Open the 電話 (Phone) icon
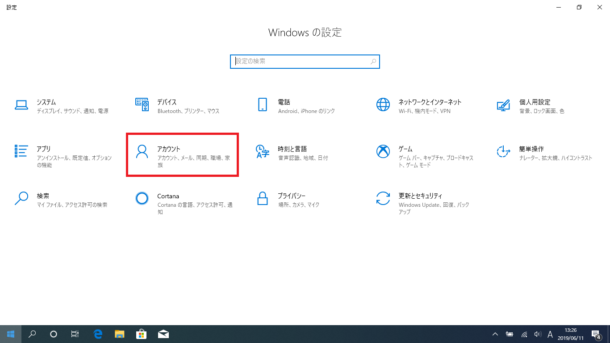The height and width of the screenshot is (343, 610). pos(263,105)
